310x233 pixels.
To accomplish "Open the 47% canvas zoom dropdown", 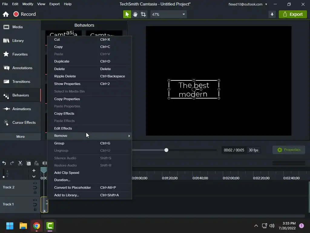I will click(x=168, y=14).
